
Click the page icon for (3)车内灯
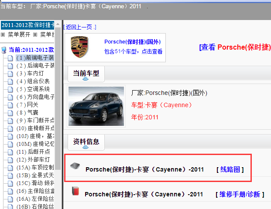click(x=10, y=74)
